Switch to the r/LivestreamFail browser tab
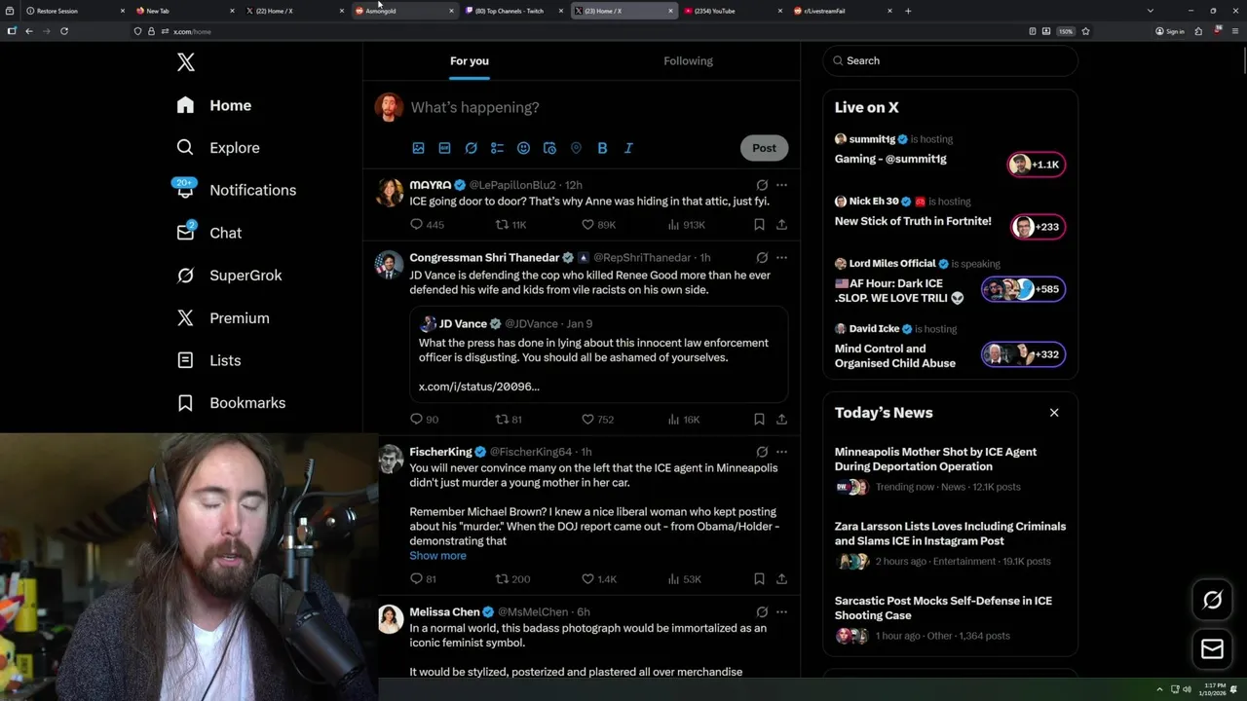1247x701 pixels. [x=843, y=11]
